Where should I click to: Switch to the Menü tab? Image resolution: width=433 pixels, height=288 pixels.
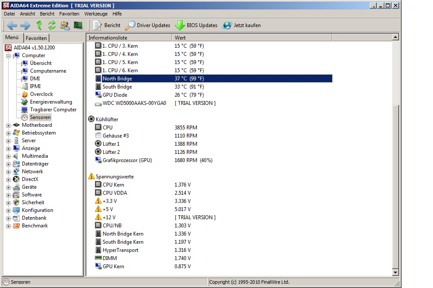pyautogui.click(x=12, y=37)
